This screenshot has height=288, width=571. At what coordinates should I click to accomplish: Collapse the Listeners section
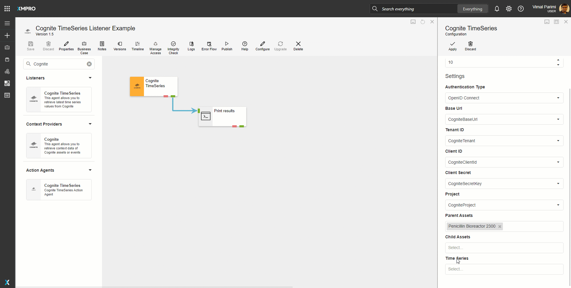coord(90,78)
